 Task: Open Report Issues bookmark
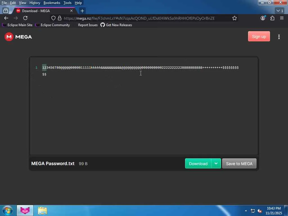point(88,25)
